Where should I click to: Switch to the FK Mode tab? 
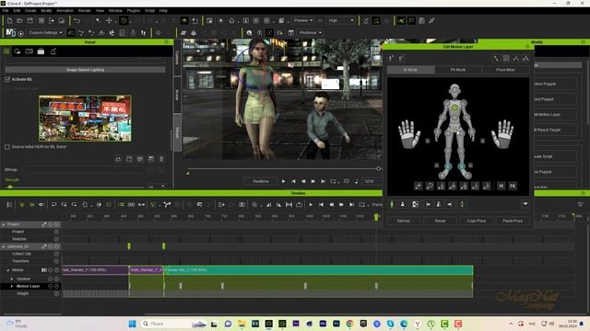coord(458,70)
